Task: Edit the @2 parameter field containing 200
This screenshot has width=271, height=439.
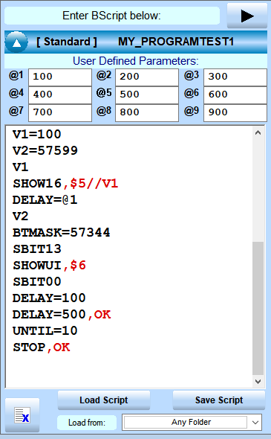Action: coord(147,77)
